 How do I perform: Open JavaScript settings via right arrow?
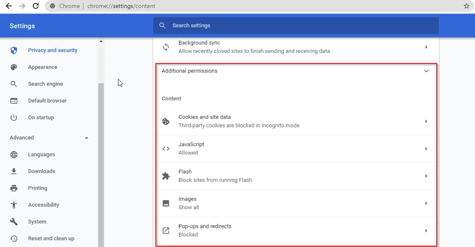(426, 149)
